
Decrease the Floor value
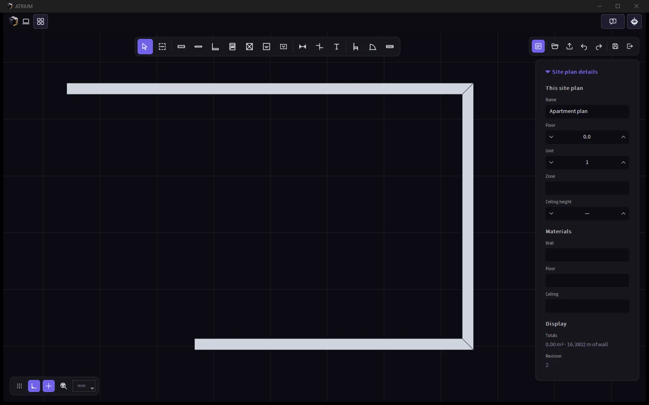pos(551,137)
